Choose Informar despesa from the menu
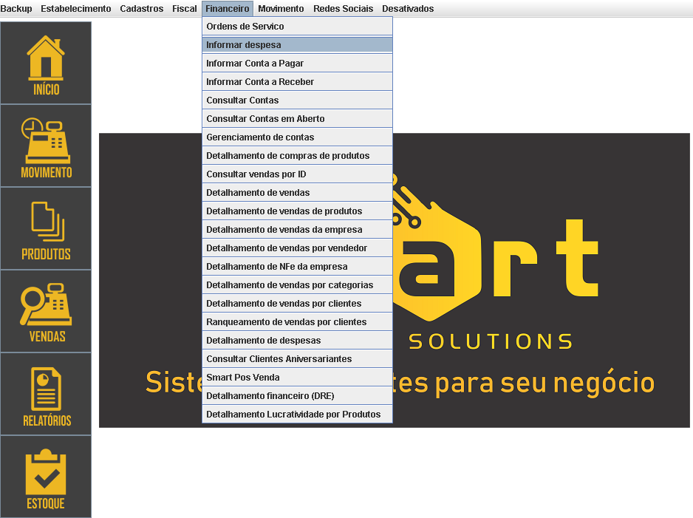The height and width of the screenshot is (518, 693). point(297,45)
